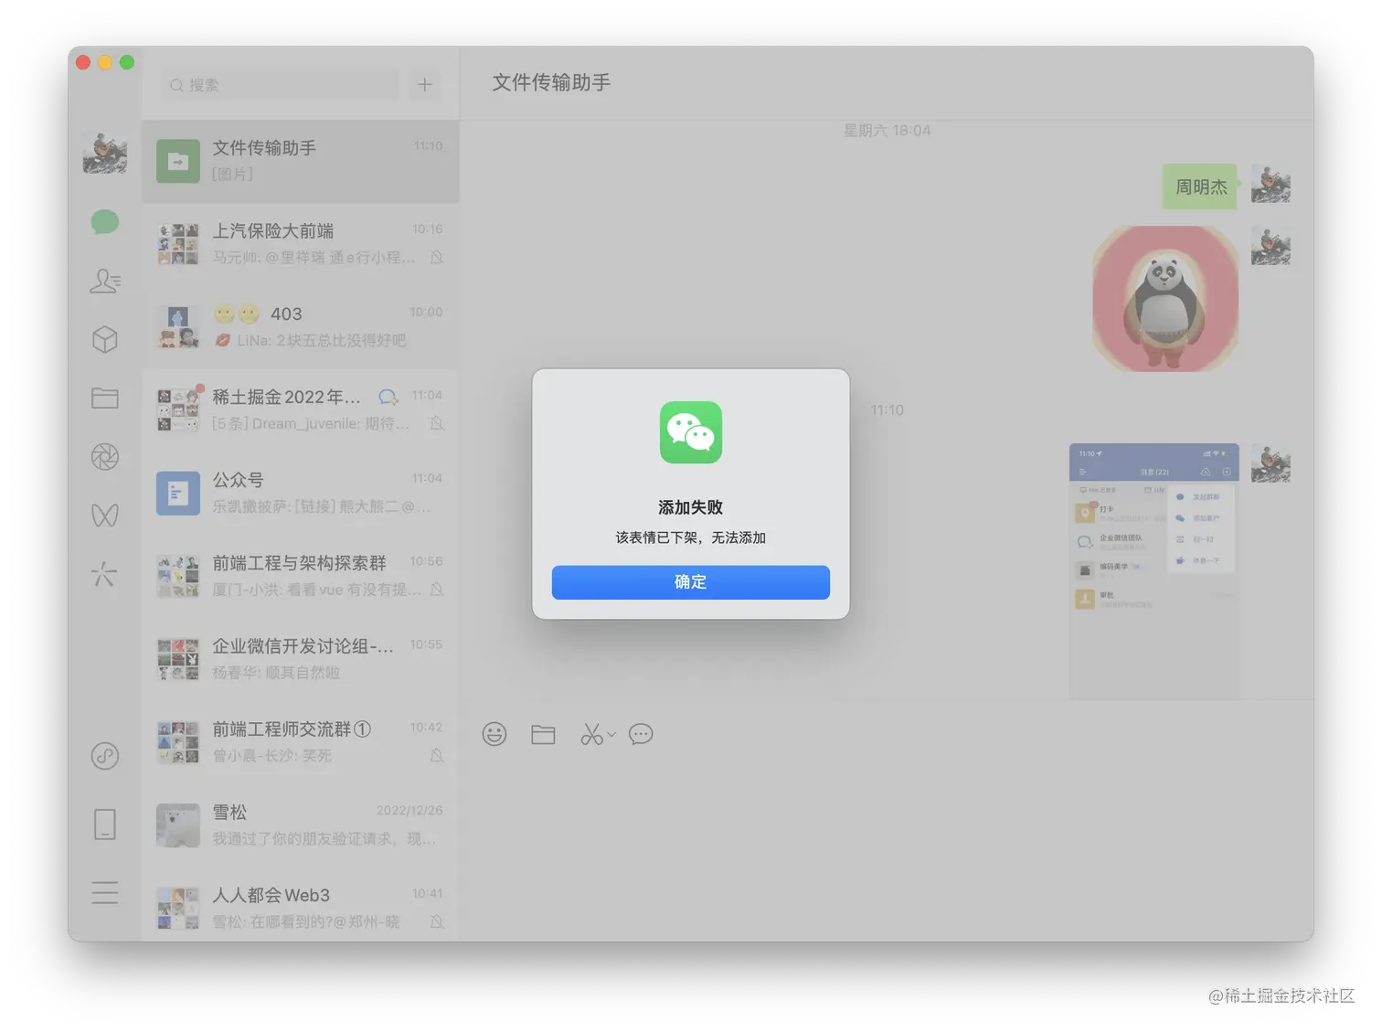Click the sender avatar beside 周明杰
Image resolution: width=1382 pixels, height=1032 pixels.
pos(1270,184)
